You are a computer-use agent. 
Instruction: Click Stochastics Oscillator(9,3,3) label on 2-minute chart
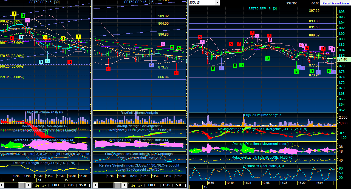(263, 166)
